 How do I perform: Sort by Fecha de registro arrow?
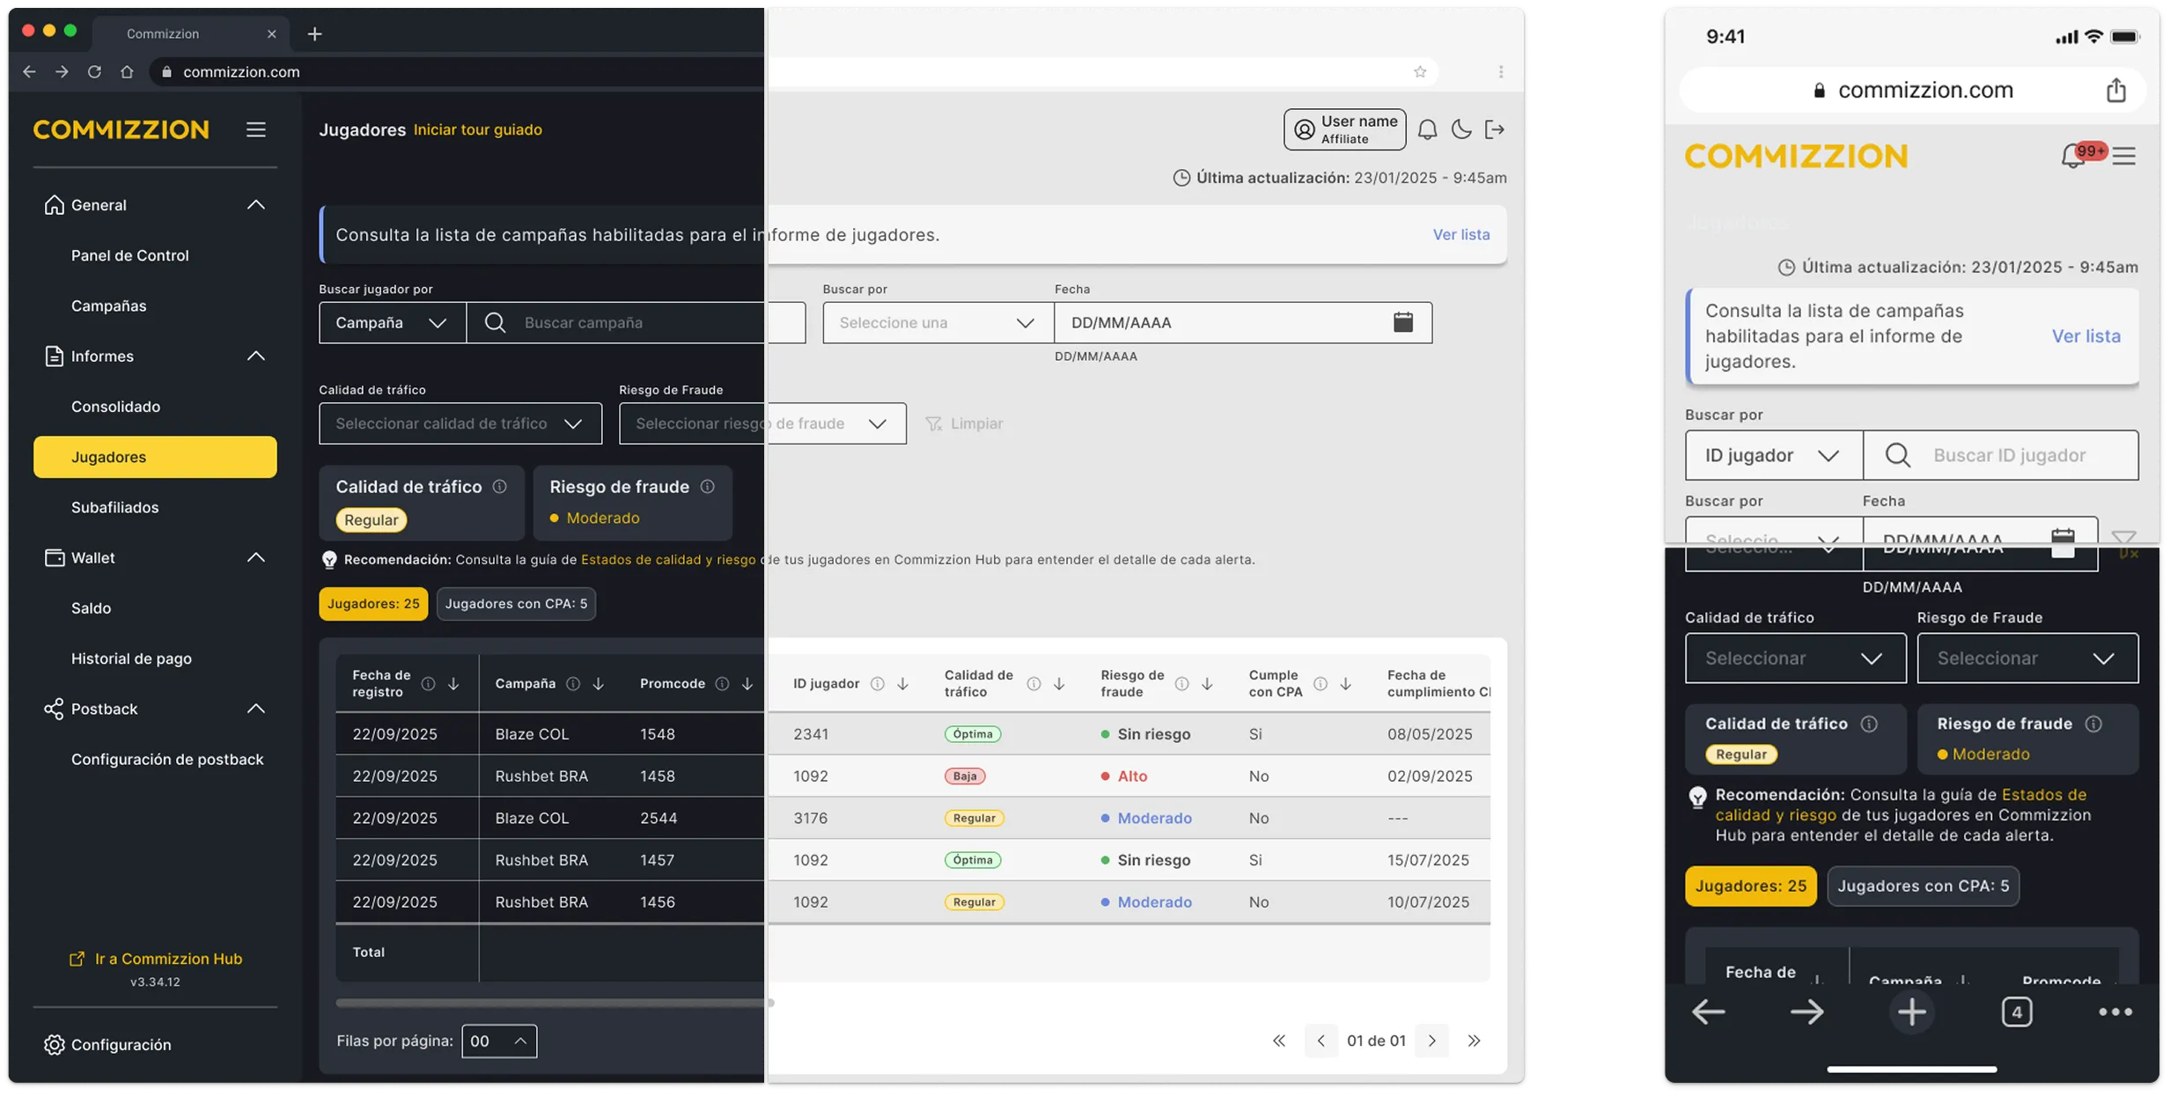tap(453, 684)
